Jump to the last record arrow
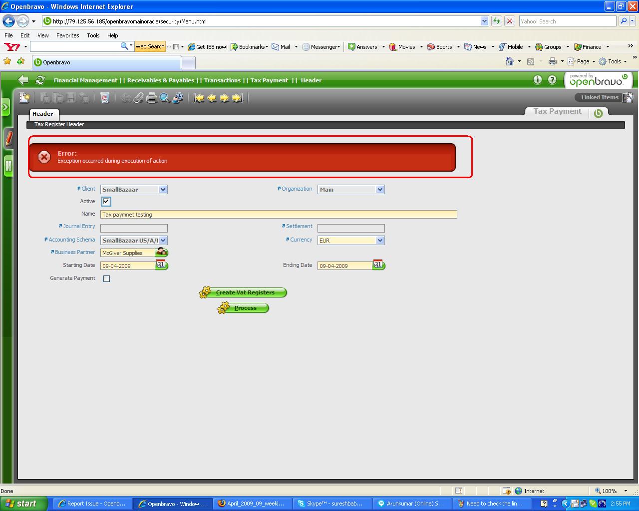Screen dimensions: 639x511 click(x=238, y=98)
